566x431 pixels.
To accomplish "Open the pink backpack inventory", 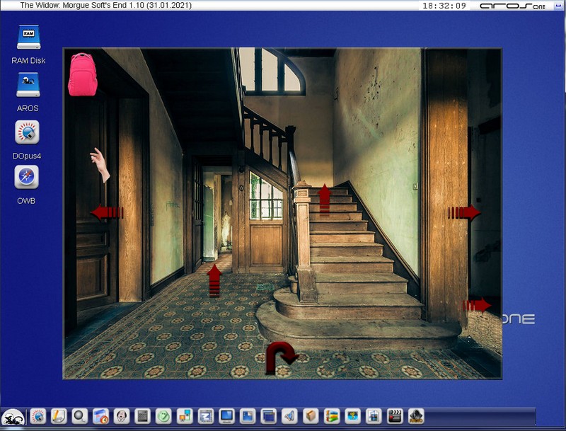I will coord(82,74).
